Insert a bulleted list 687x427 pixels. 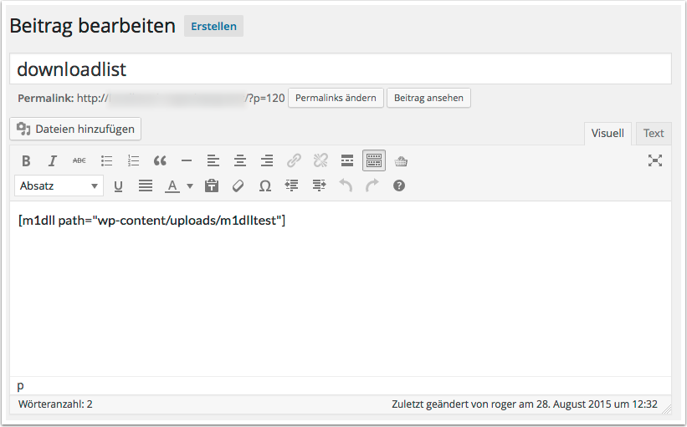click(x=106, y=161)
